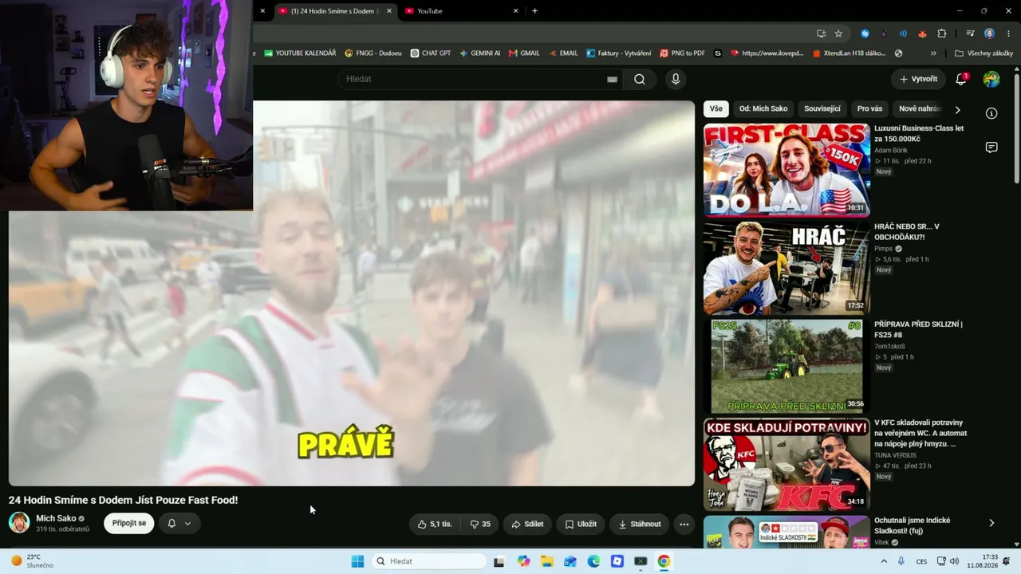The height and width of the screenshot is (574, 1021).
Task: Click the 'Mich Sako' channel name
Action: [x=56, y=518]
